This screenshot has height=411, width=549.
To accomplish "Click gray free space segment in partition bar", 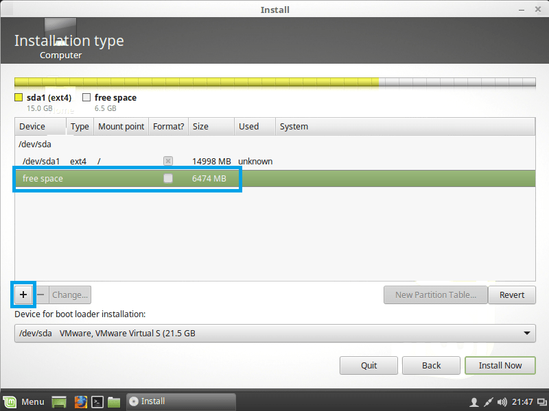I will 457,82.
